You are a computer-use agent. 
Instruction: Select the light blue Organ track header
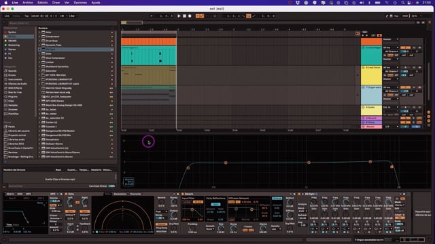371,95
